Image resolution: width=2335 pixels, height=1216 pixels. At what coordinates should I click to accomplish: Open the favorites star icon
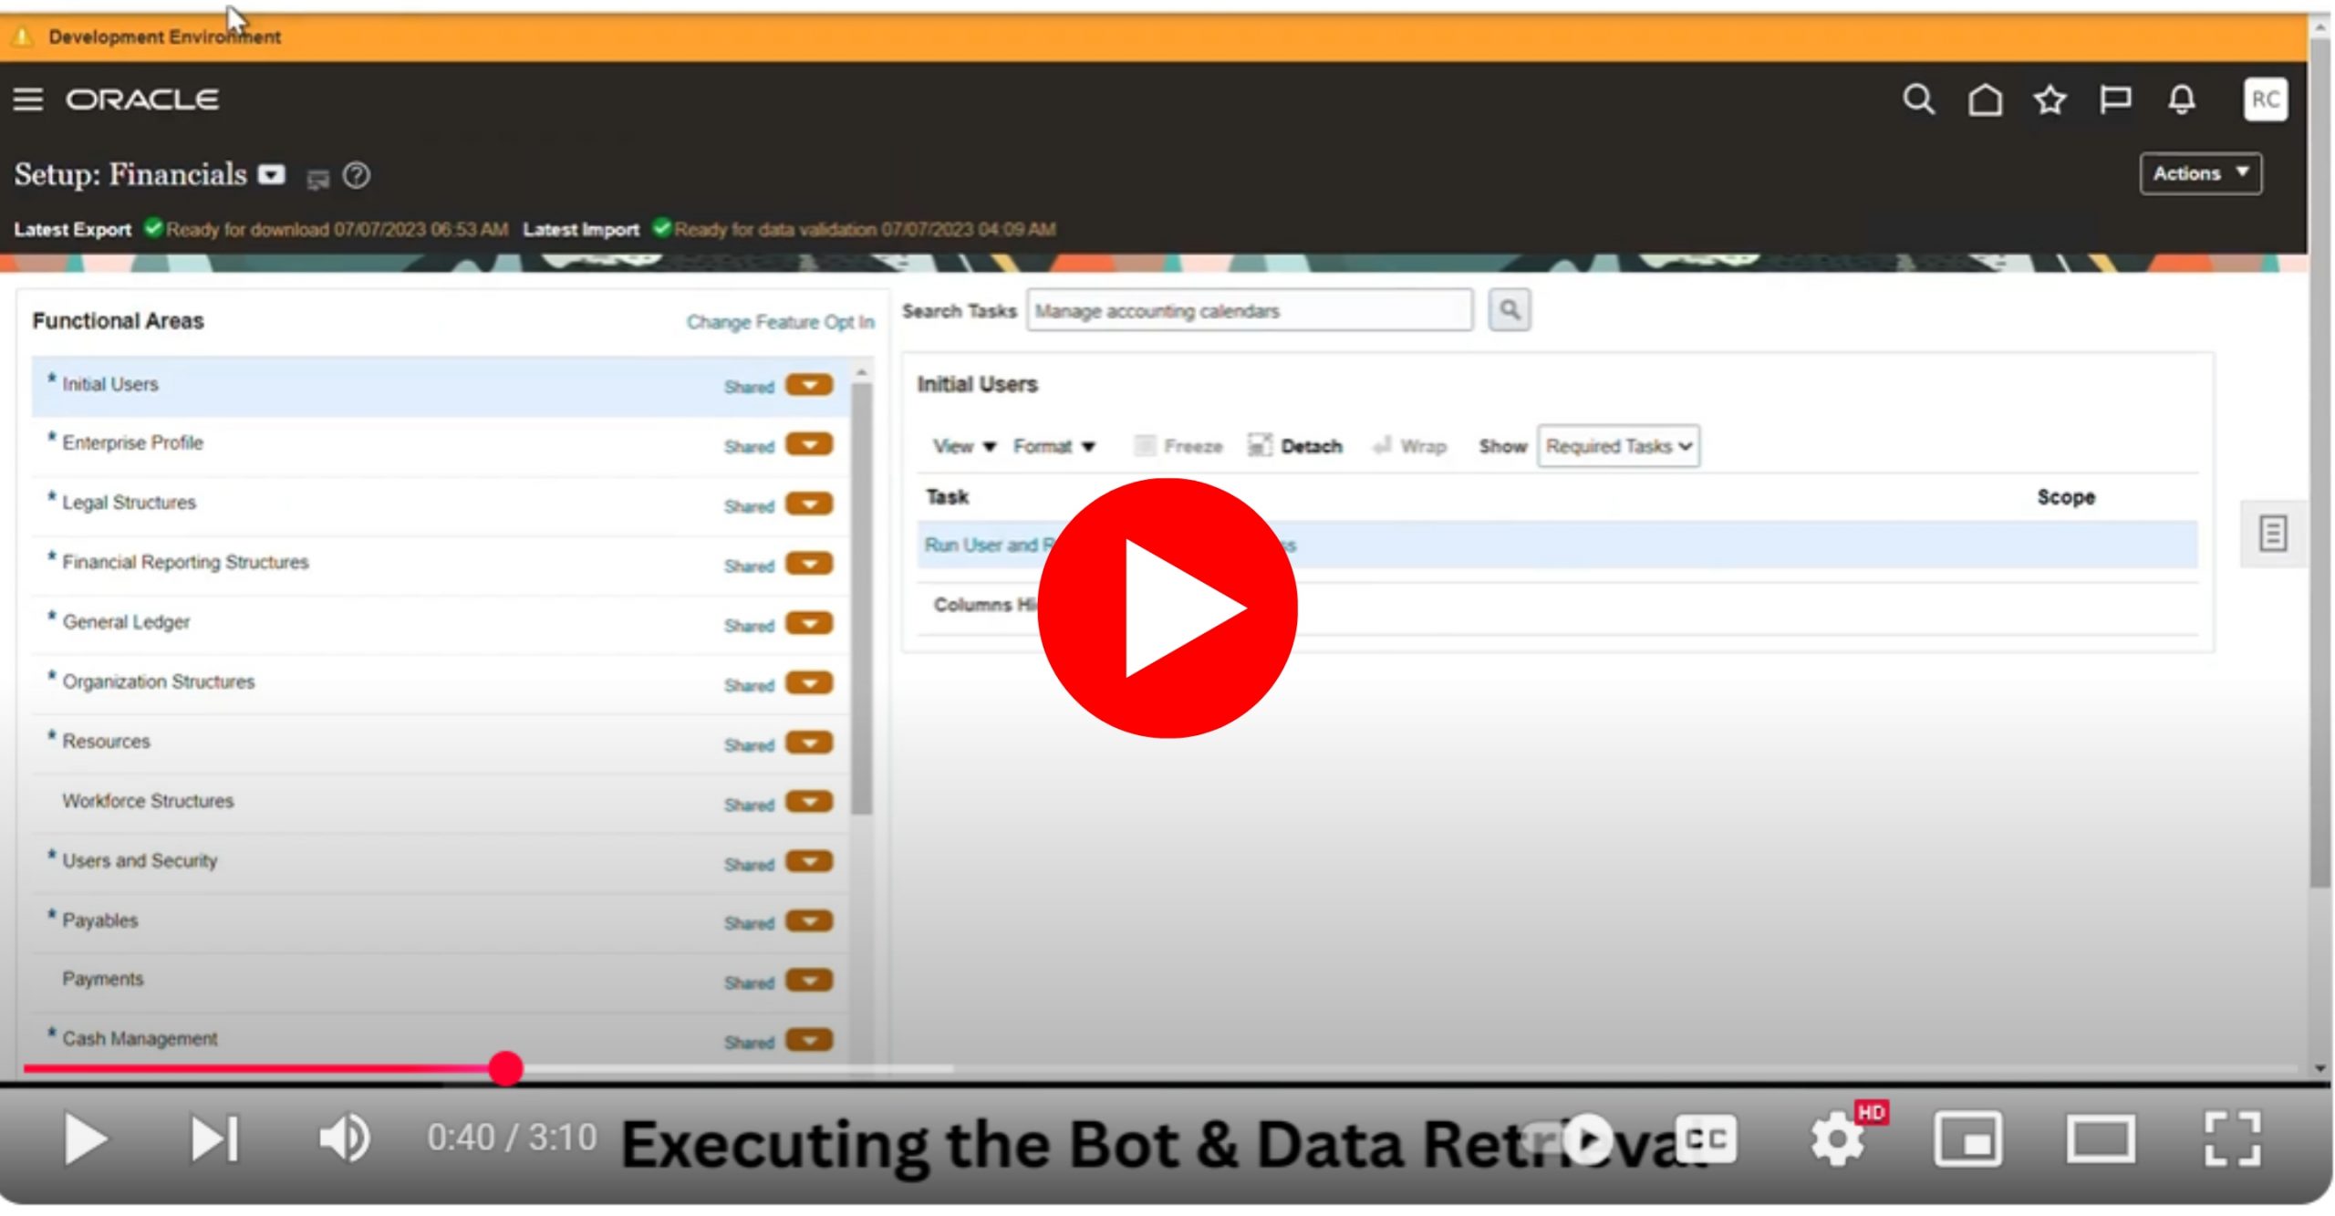click(2050, 99)
